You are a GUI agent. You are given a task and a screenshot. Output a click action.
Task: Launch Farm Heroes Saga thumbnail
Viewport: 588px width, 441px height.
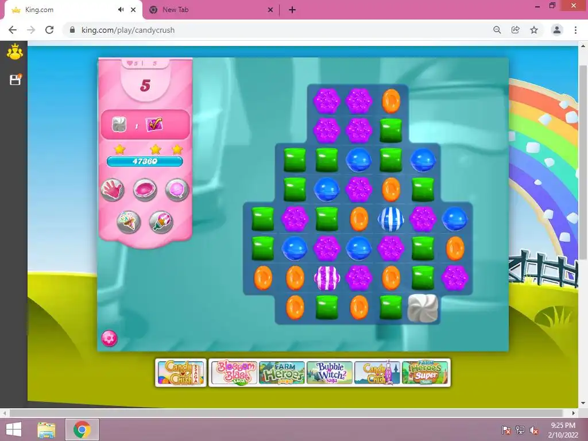tap(281, 372)
